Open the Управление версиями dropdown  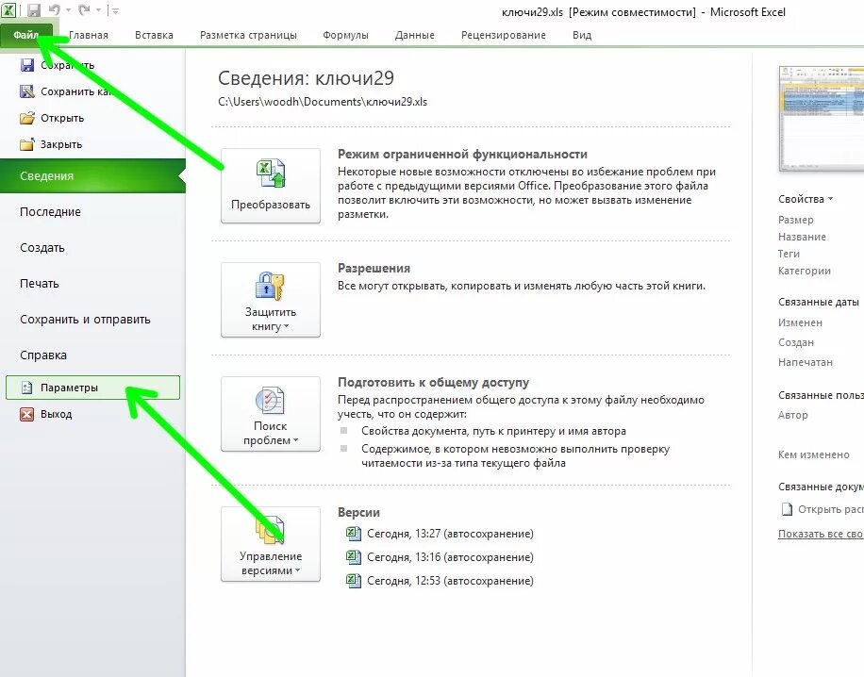[x=271, y=544]
